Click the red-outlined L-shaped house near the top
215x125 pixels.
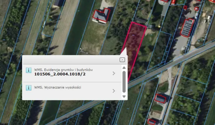click(x=102, y=15)
